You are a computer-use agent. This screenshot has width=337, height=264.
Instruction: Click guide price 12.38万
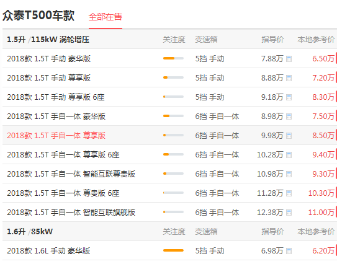pos(270,213)
